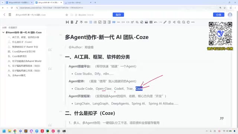Toggle the bulleted list icon
Viewport: 238px width, 134px height.
coord(91,22)
